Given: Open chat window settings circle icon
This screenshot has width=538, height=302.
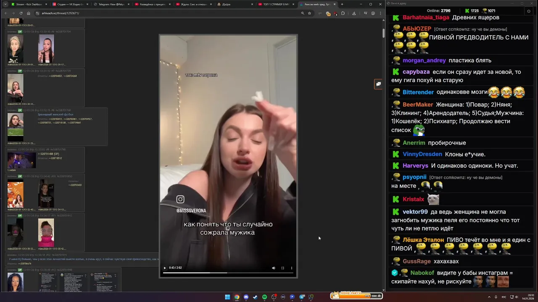Looking at the screenshot, I should pos(528,11).
